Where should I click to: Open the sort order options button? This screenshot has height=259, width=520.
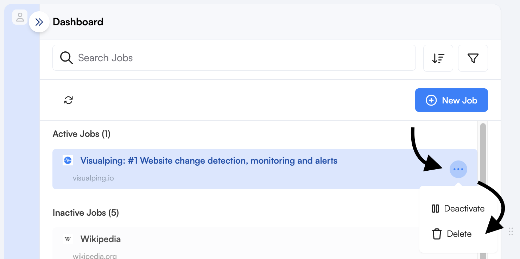(438, 58)
